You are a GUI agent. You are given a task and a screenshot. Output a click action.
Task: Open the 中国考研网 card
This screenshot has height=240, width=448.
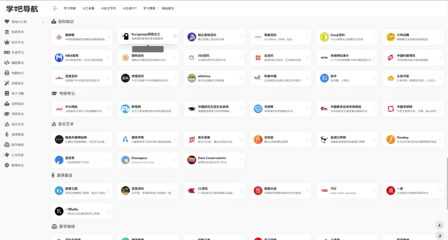pyautogui.click(x=413, y=109)
